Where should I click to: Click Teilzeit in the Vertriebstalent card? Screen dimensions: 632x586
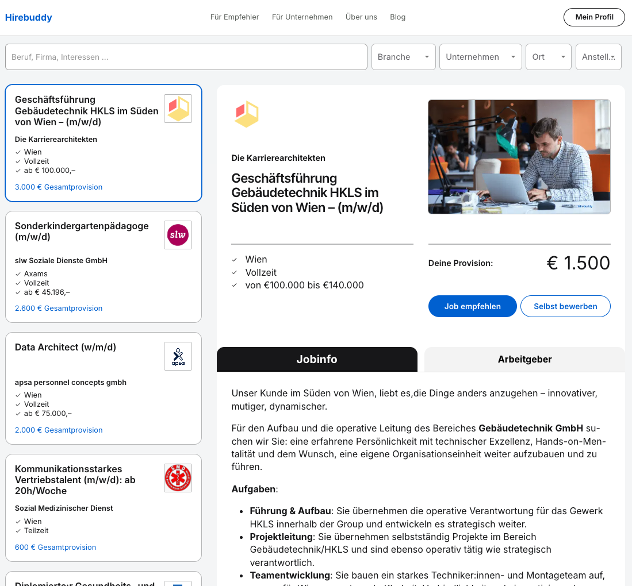click(36, 531)
